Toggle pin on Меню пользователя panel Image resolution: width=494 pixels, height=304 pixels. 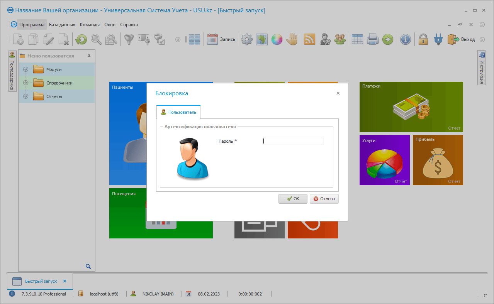[x=89, y=56]
